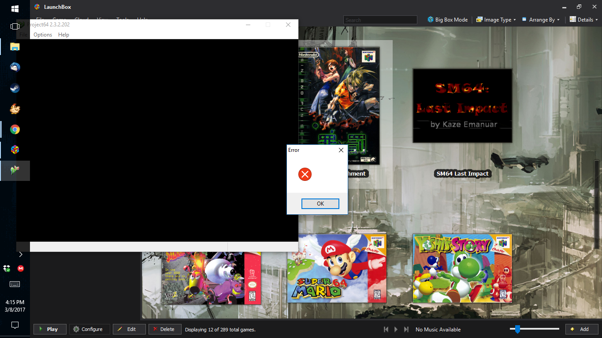The width and height of the screenshot is (602, 338).
Task: Open Steam from the taskbar
Action: pos(15,88)
